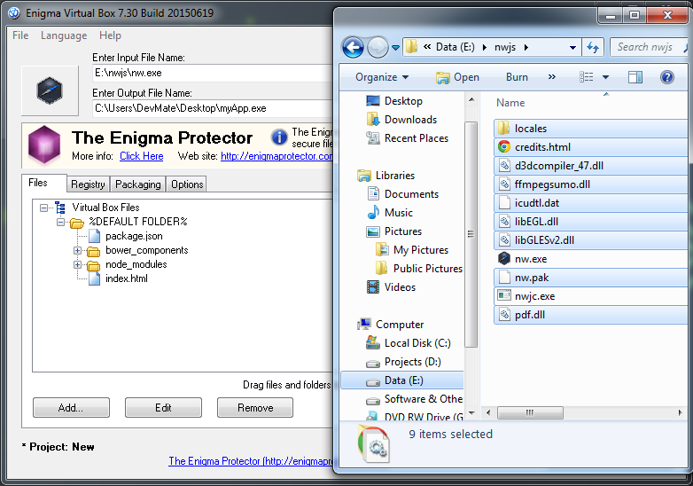Viewport: 693px width, 486px height.
Task: Click the Explorer Back arrow button
Action: pos(353,47)
